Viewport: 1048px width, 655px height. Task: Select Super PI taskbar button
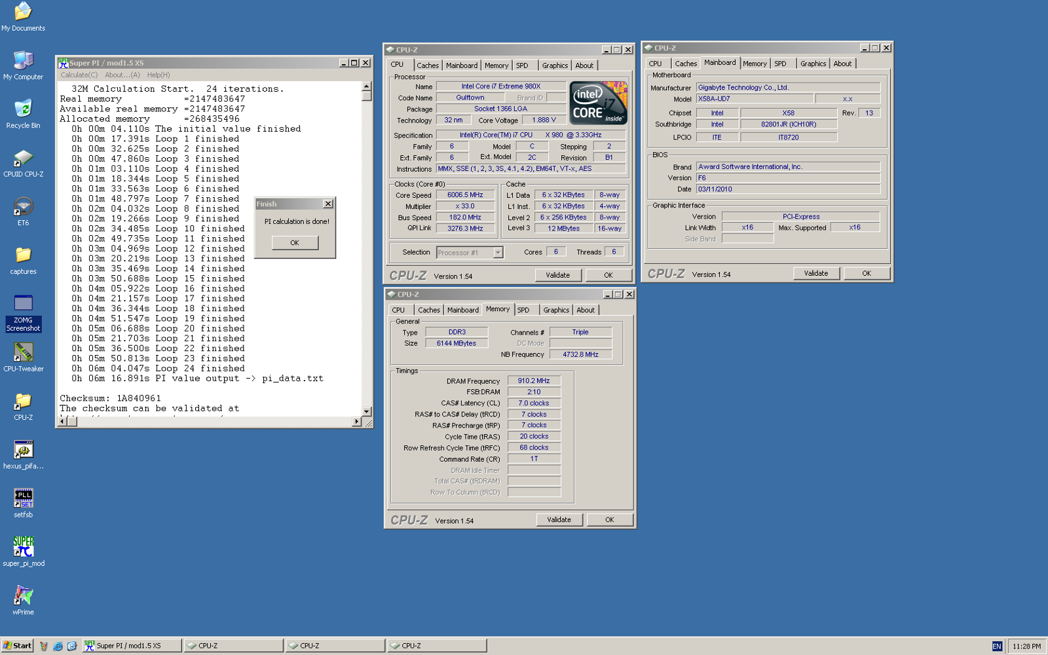pos(132,646)
